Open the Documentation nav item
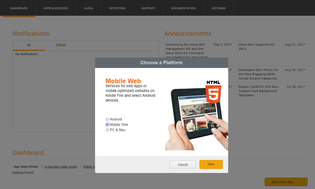 pyautogui.click(x=183, y=8)
